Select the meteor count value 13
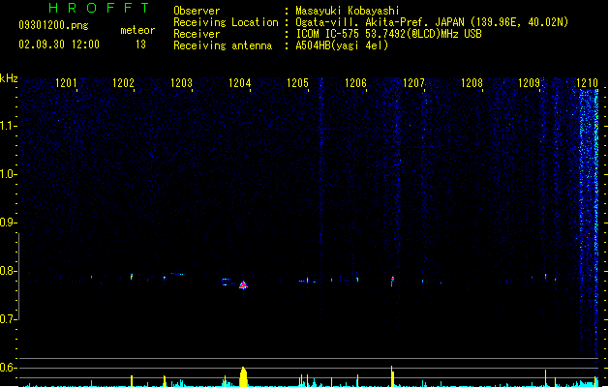Image resolution: width=609 pixels, height=387 pixels. point(140,45)
